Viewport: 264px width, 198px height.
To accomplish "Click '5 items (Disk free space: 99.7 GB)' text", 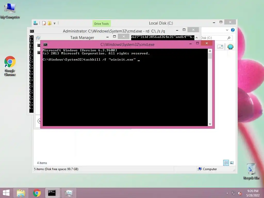I will (56, 169).
